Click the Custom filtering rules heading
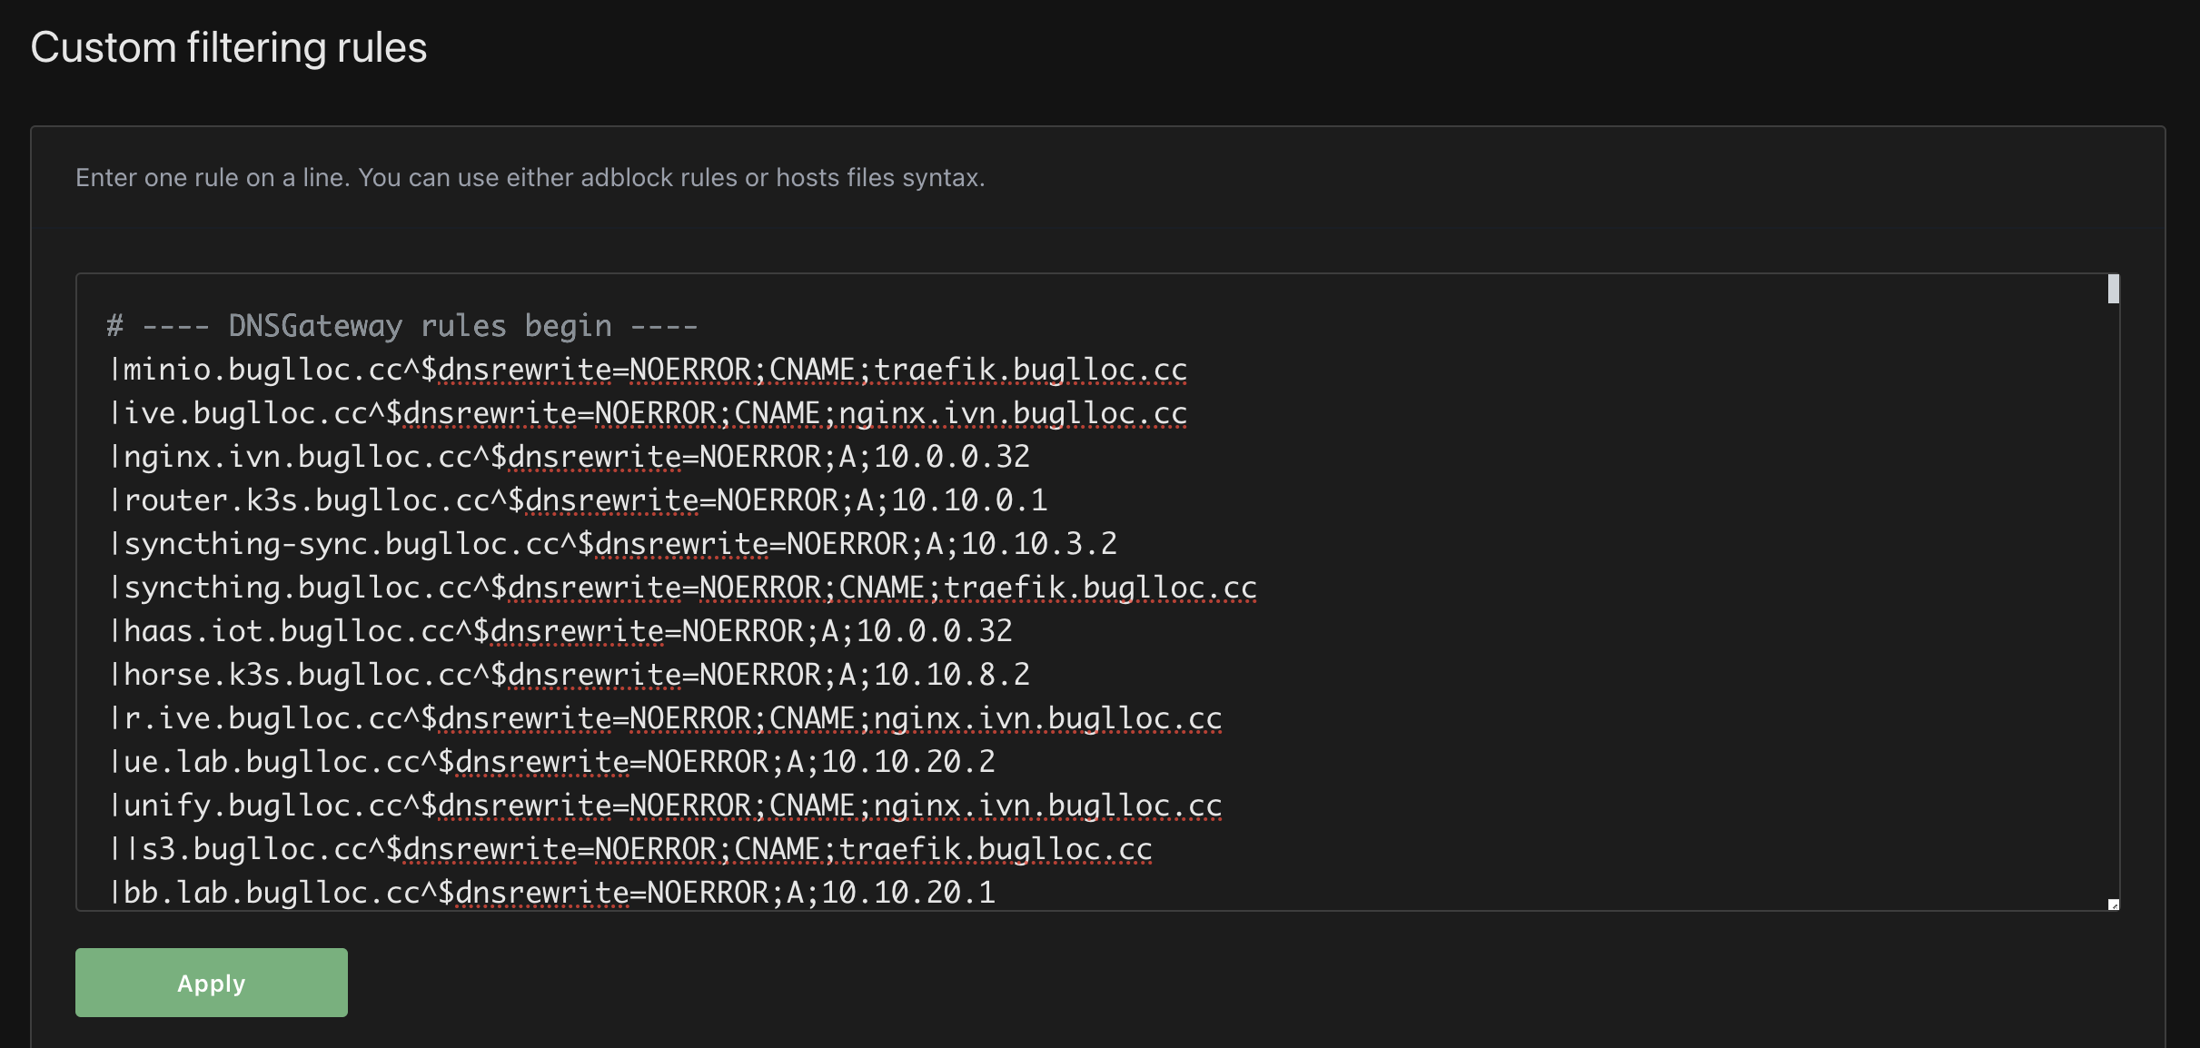Screen dimensions: 2200x1048 (228, 47)
